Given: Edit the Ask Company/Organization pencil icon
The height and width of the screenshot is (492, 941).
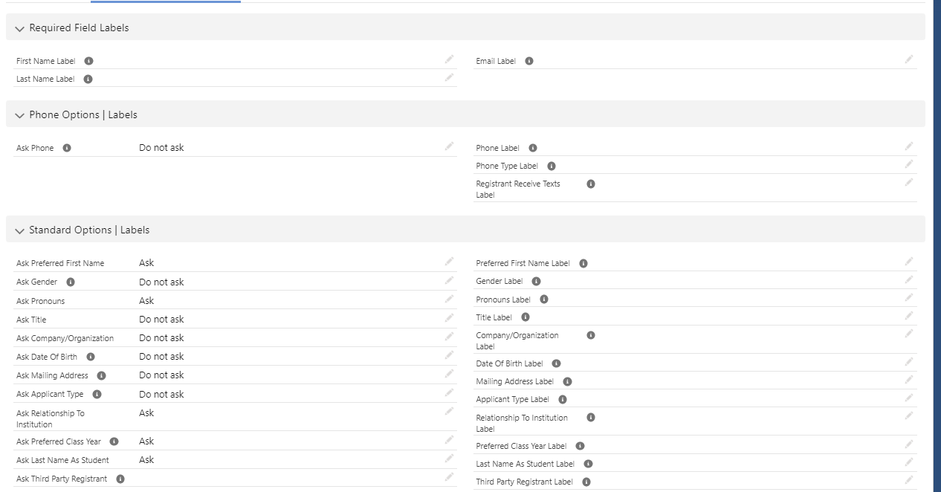Looking at the screenshot, I should 449,336.
